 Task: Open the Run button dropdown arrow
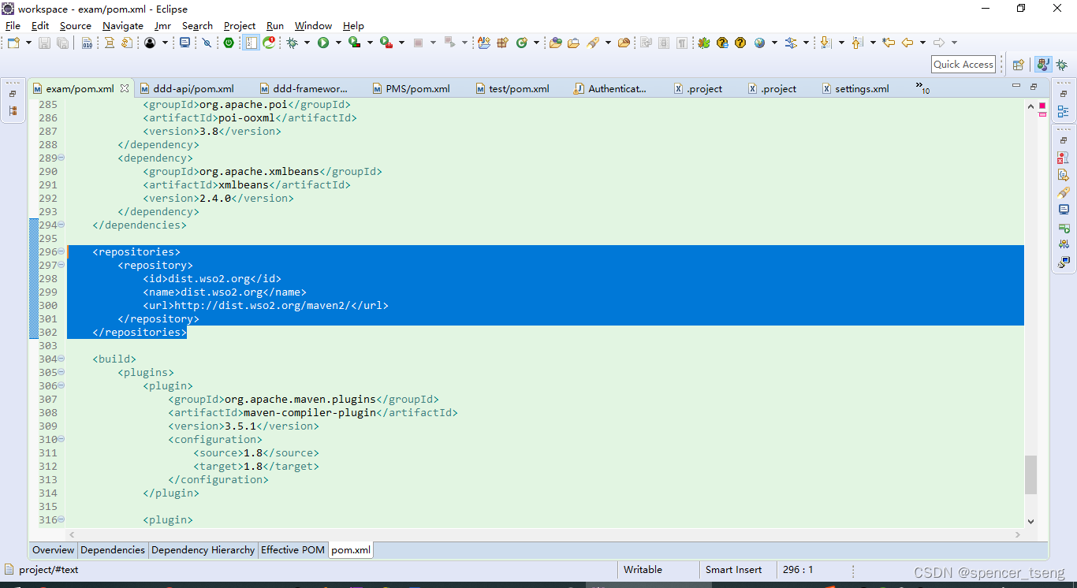[337, 43]
